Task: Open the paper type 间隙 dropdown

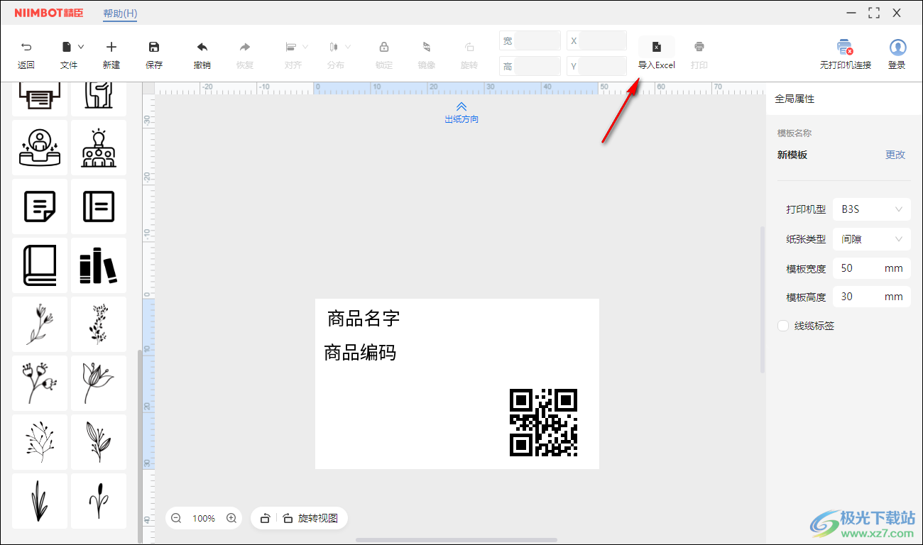Action: pos(871,239)
